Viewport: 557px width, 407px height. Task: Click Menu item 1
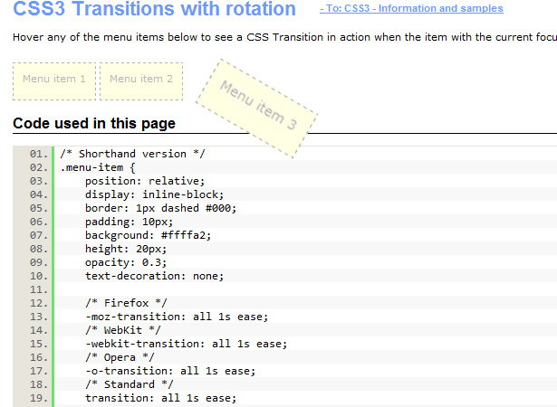pyautogui.click(x=54, y=81)
